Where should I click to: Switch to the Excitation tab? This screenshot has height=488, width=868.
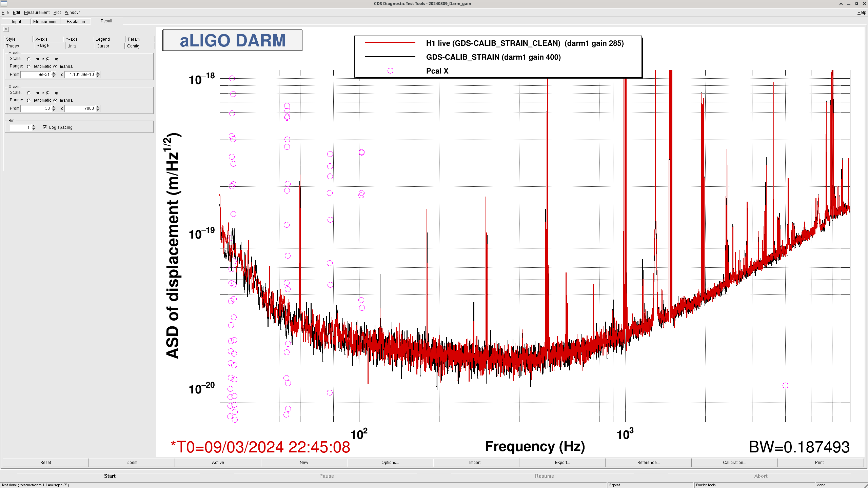pos(76,21)
